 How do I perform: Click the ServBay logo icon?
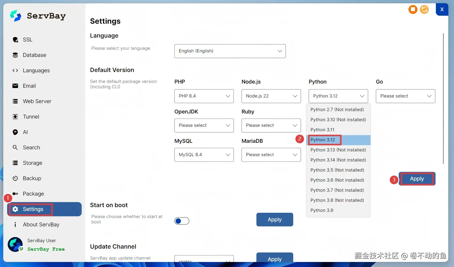pos(15,16)
